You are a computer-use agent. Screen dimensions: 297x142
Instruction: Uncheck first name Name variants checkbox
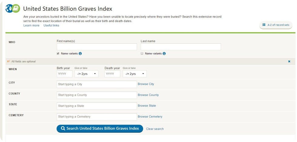coord(58,54)
